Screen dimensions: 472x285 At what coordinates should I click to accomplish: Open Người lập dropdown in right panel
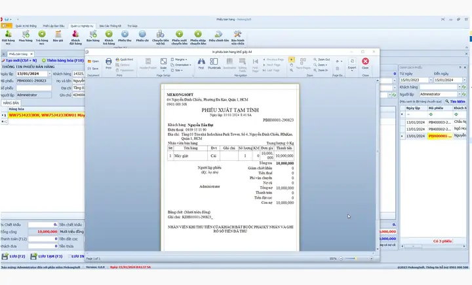[460, 94]
